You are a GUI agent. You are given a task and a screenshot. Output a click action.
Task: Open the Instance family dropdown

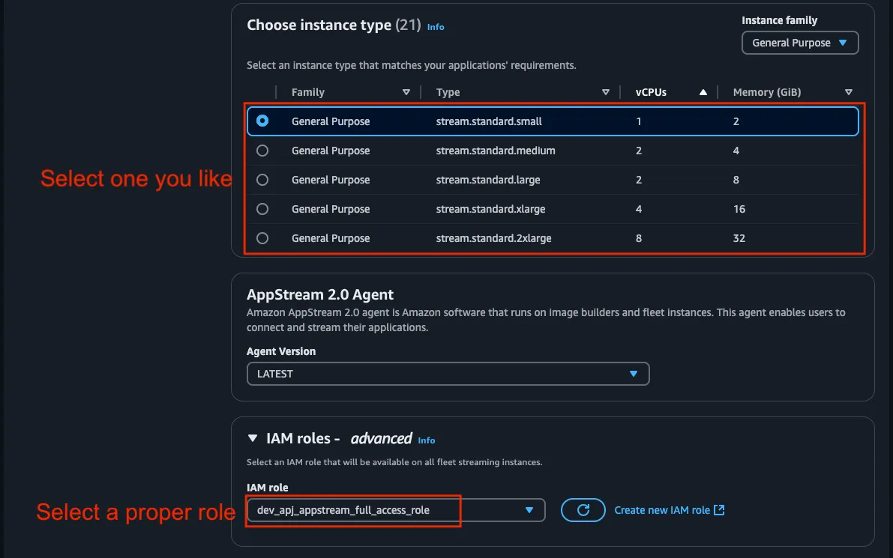pyautogui.click(x=799, y=43)
